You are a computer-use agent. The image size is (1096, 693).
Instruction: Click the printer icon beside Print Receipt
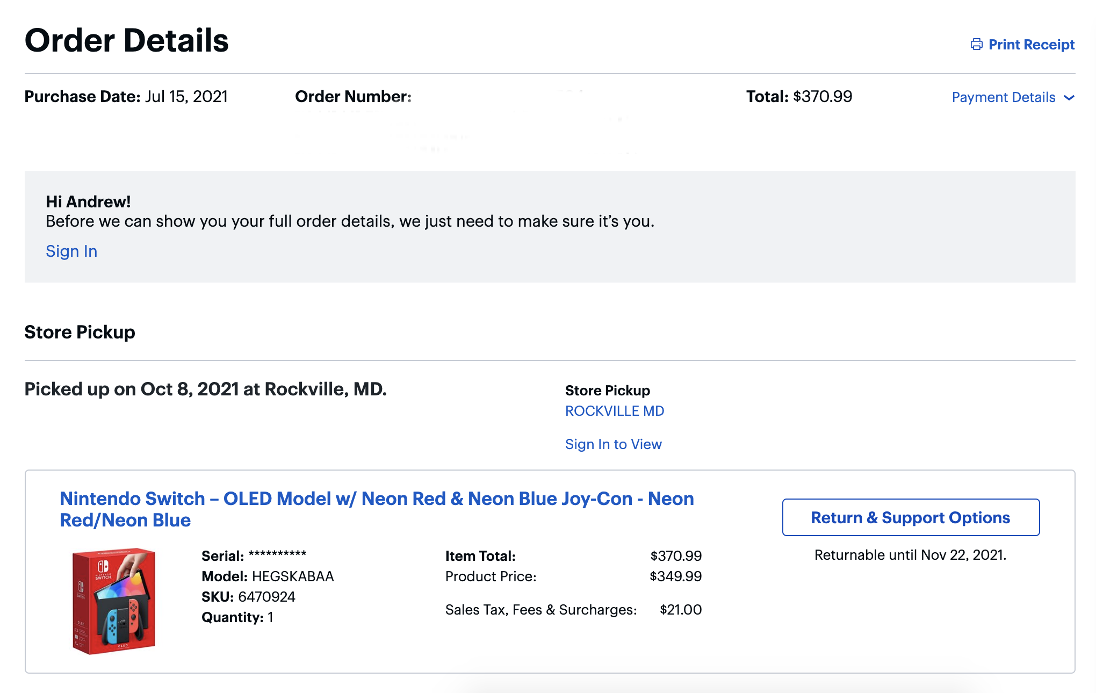click(x=976, y=44)
